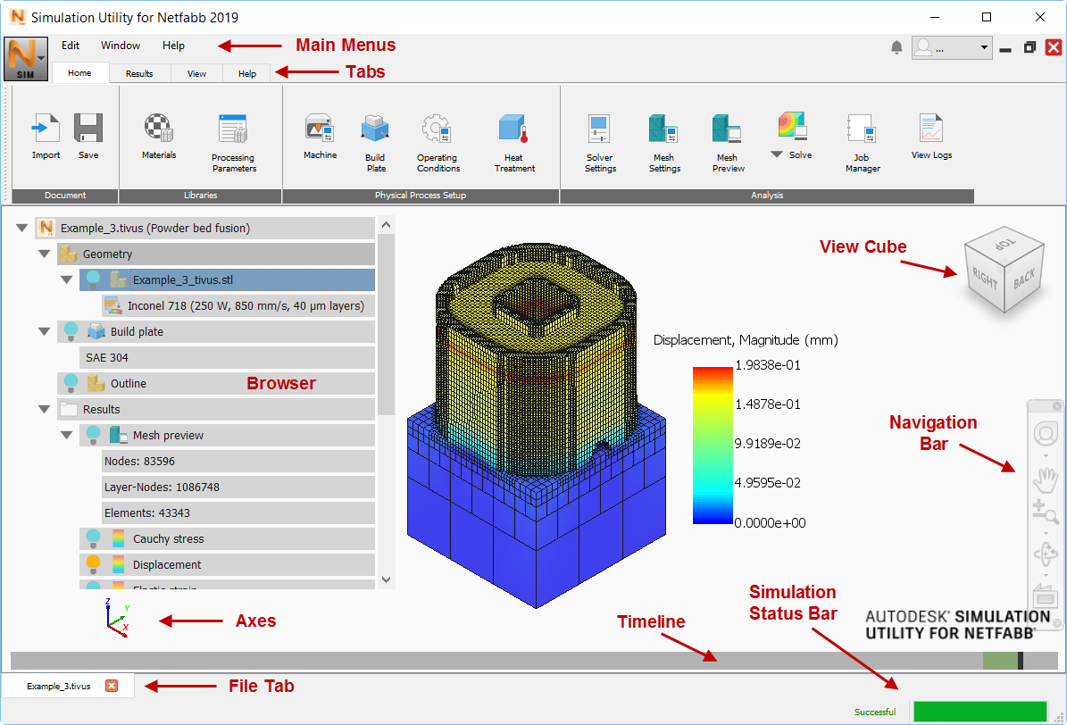Open the Window menu

point(121,46)
